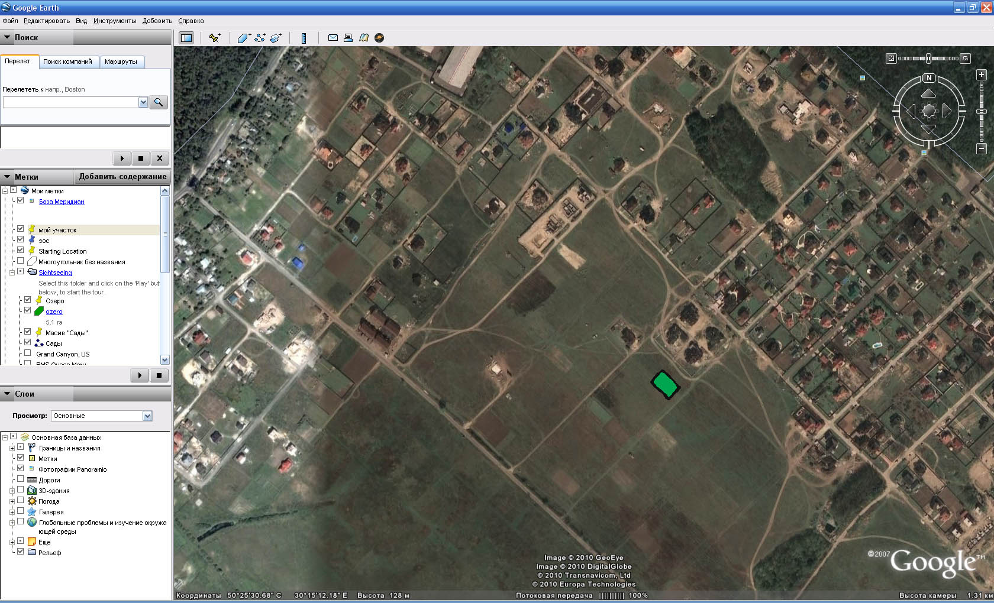Add a path using toolbar icon
The image size is (994, 603).
(260, 38)
